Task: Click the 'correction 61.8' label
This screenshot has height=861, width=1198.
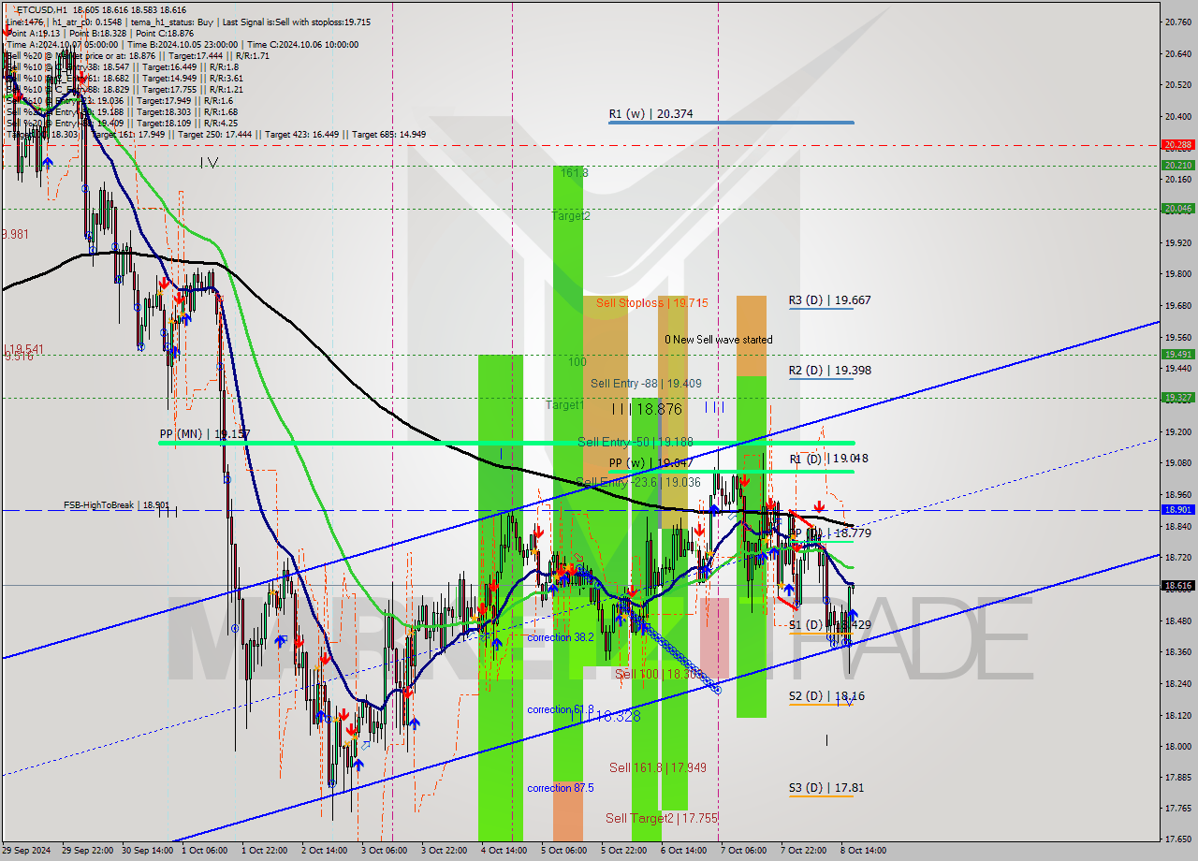Action: click(560, 710)
